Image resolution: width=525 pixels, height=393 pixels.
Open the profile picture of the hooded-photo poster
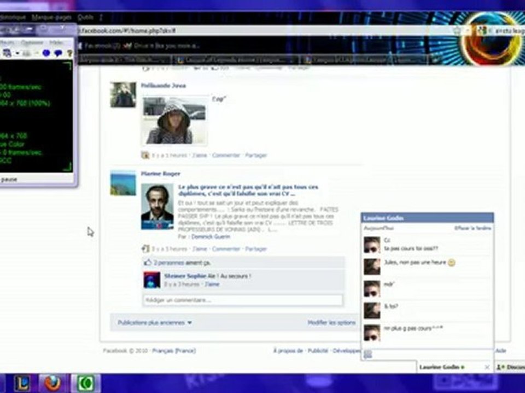pos(123,94)
